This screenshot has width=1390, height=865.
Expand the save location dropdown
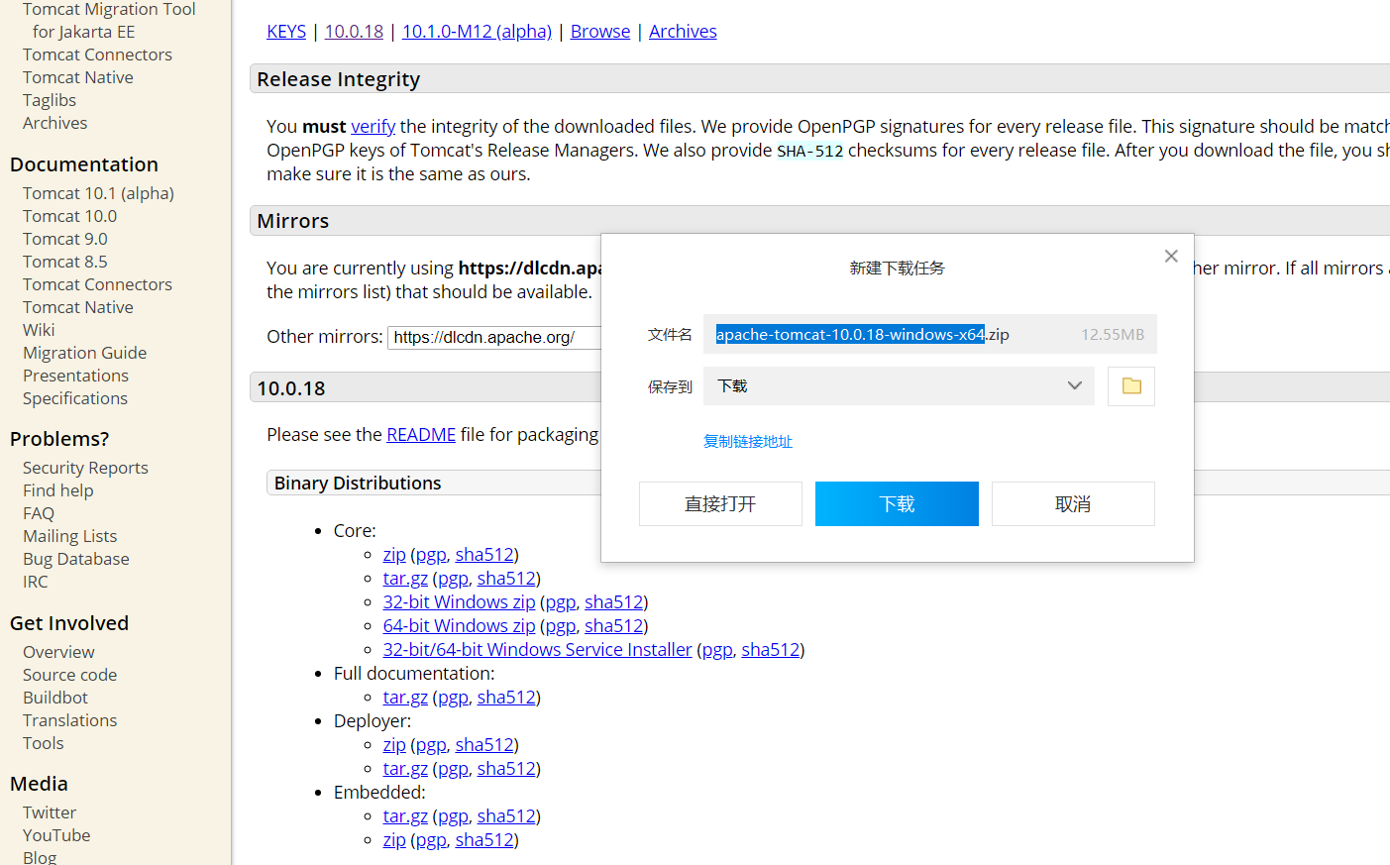click(x=1074, y=385)
